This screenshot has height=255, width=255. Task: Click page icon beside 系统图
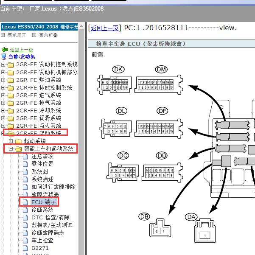(25, 172)
